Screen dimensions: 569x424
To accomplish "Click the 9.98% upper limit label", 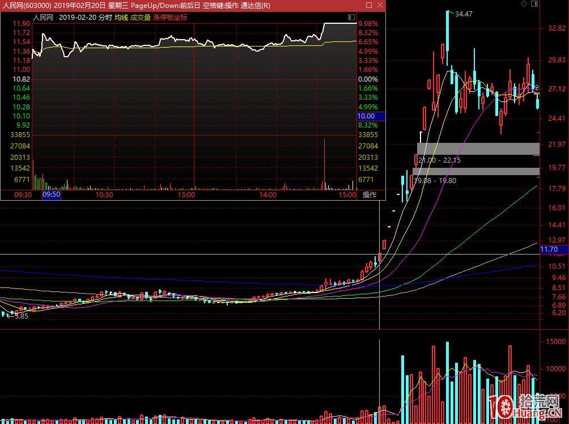I will [x=368, y=24].
